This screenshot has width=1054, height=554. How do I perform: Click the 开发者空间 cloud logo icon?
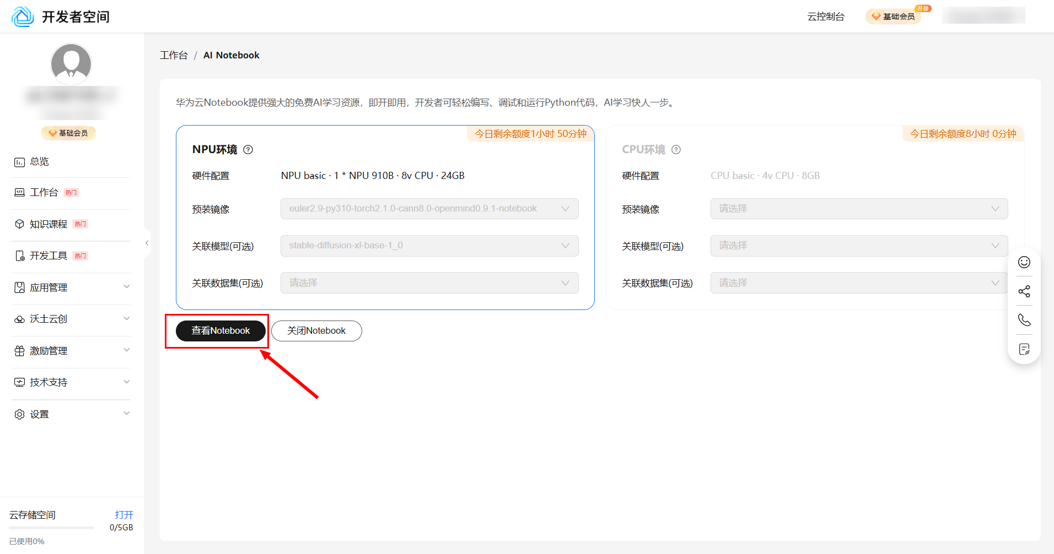[23, 17]
